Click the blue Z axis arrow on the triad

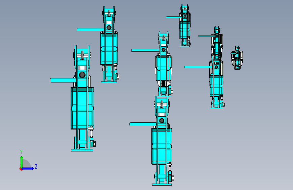tap(28, 168)
